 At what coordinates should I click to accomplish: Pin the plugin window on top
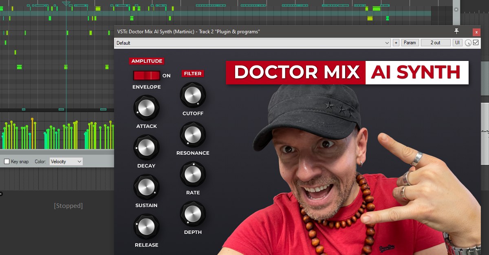point(457,31)
